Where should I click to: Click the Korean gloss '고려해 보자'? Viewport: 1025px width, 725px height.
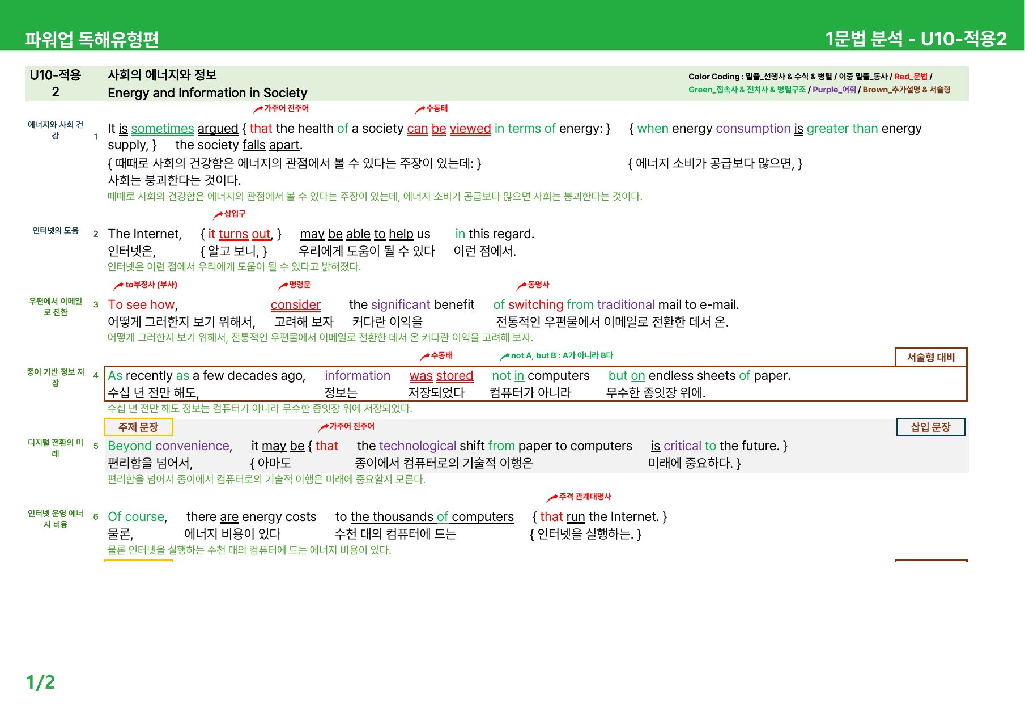tap(304, 322)
